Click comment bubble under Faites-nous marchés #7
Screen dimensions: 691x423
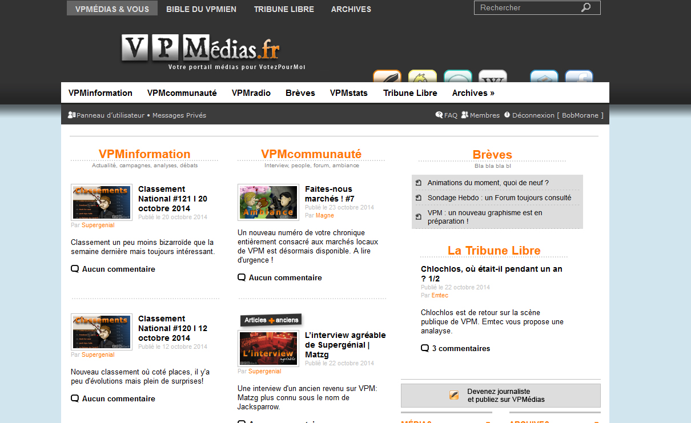click(242, 277)
